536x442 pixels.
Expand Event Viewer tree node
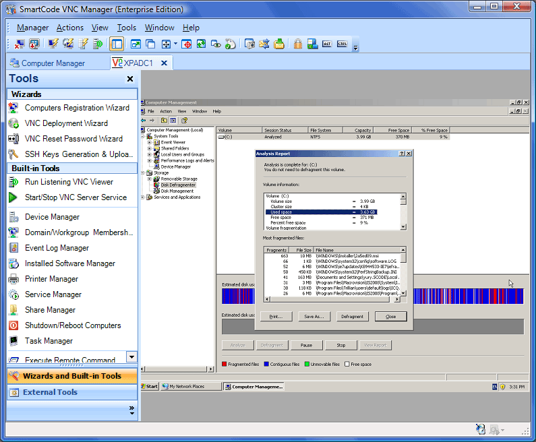150,142
